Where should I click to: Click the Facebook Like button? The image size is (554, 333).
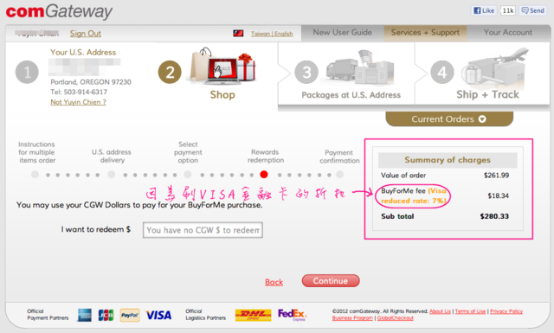tap(484, 10)
